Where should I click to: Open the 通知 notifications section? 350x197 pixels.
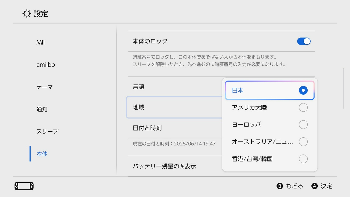[42, 109]
